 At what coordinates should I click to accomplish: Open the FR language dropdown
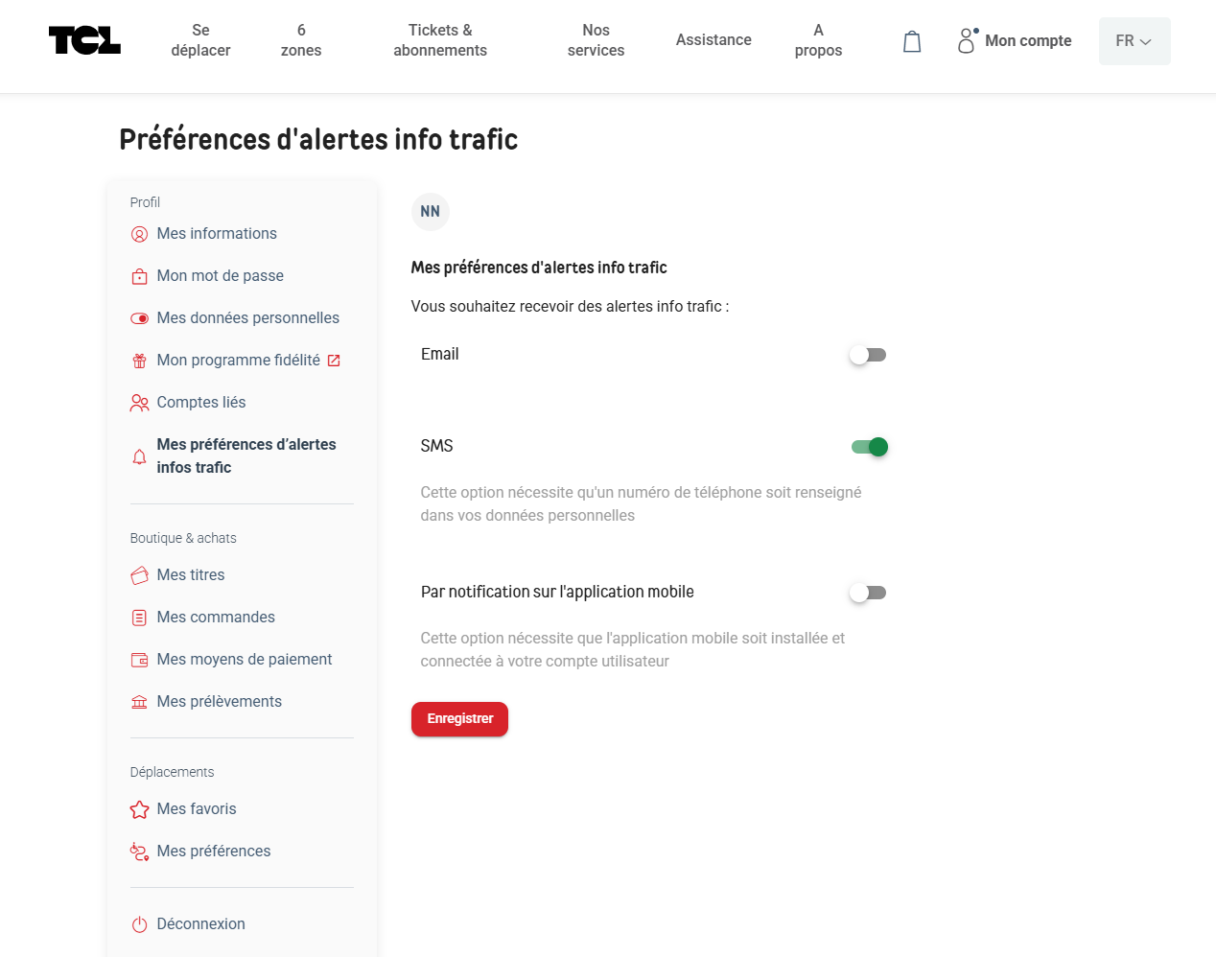click(x=1134, y=41)
